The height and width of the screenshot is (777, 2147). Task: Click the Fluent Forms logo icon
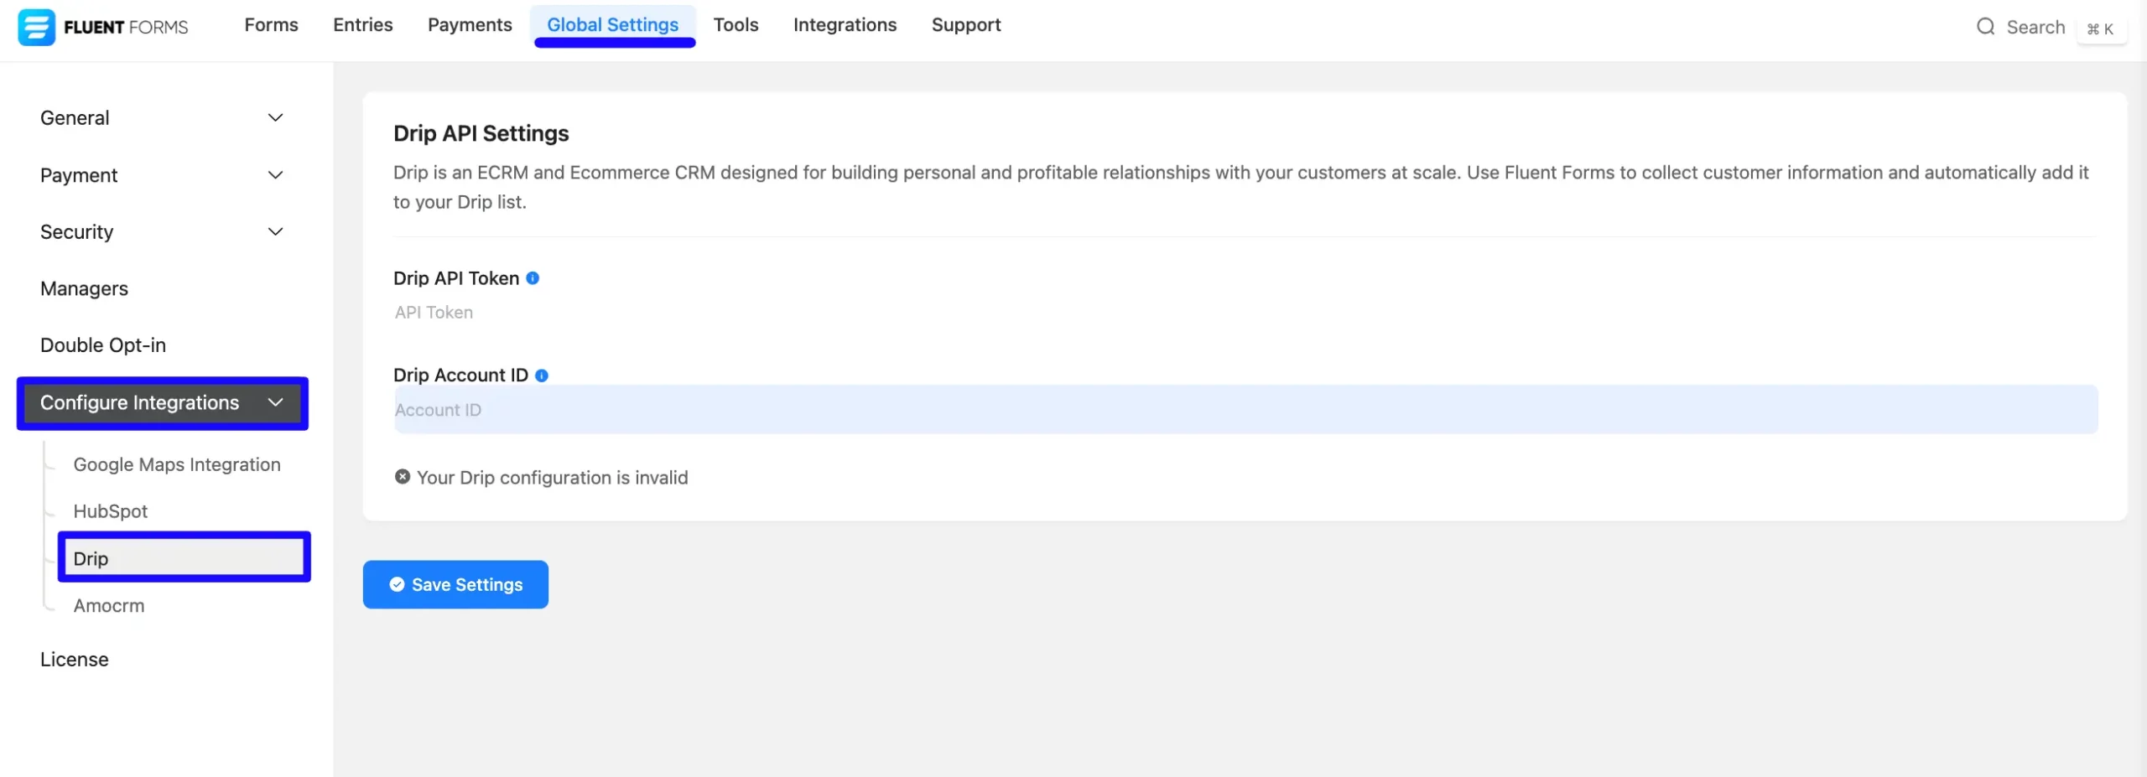click(36, 27)
